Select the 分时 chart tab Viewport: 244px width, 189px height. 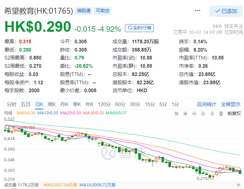[11, 104]
